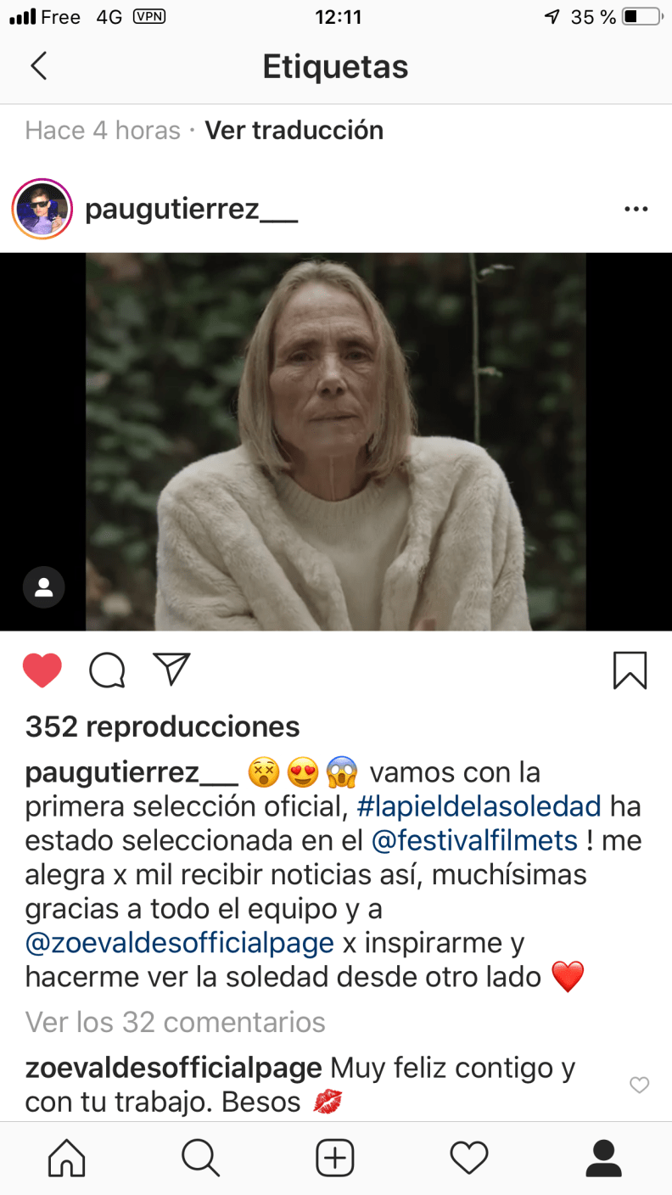This screenshot has height=1195, width=672.
Task: Open the Activity heart tab
Action: pyautogui.click(x=469, y=1159)
